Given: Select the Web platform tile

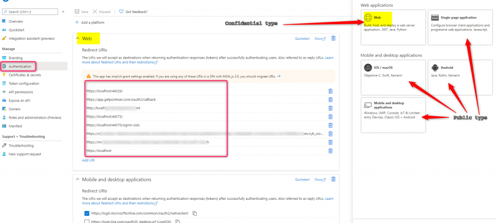Looking at the screenshot, I should point(393,27).
